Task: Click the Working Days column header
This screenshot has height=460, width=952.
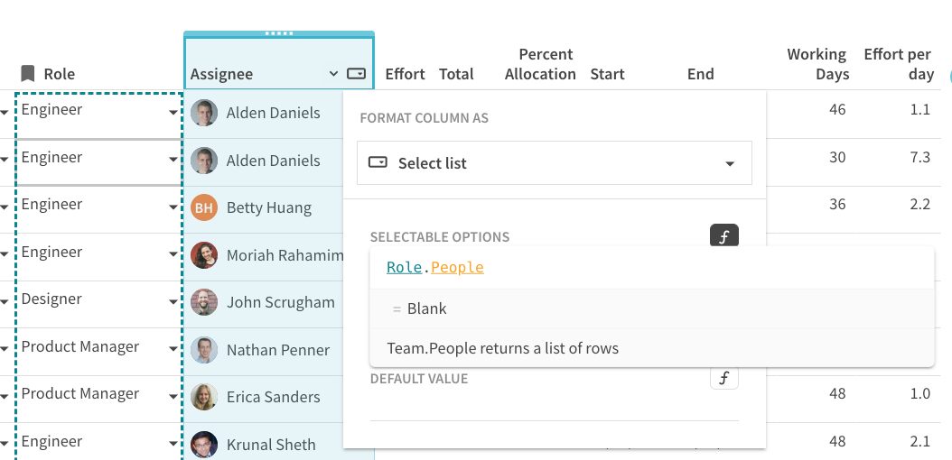Action: pos(817,64)
